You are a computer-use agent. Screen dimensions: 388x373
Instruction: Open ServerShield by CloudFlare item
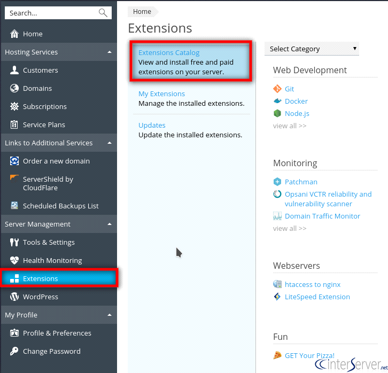click(x=59, y=183)
